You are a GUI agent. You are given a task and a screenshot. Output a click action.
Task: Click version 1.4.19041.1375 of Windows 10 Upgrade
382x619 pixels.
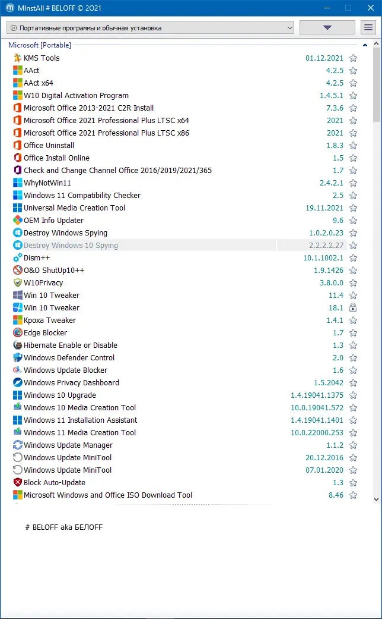(317, 395)
